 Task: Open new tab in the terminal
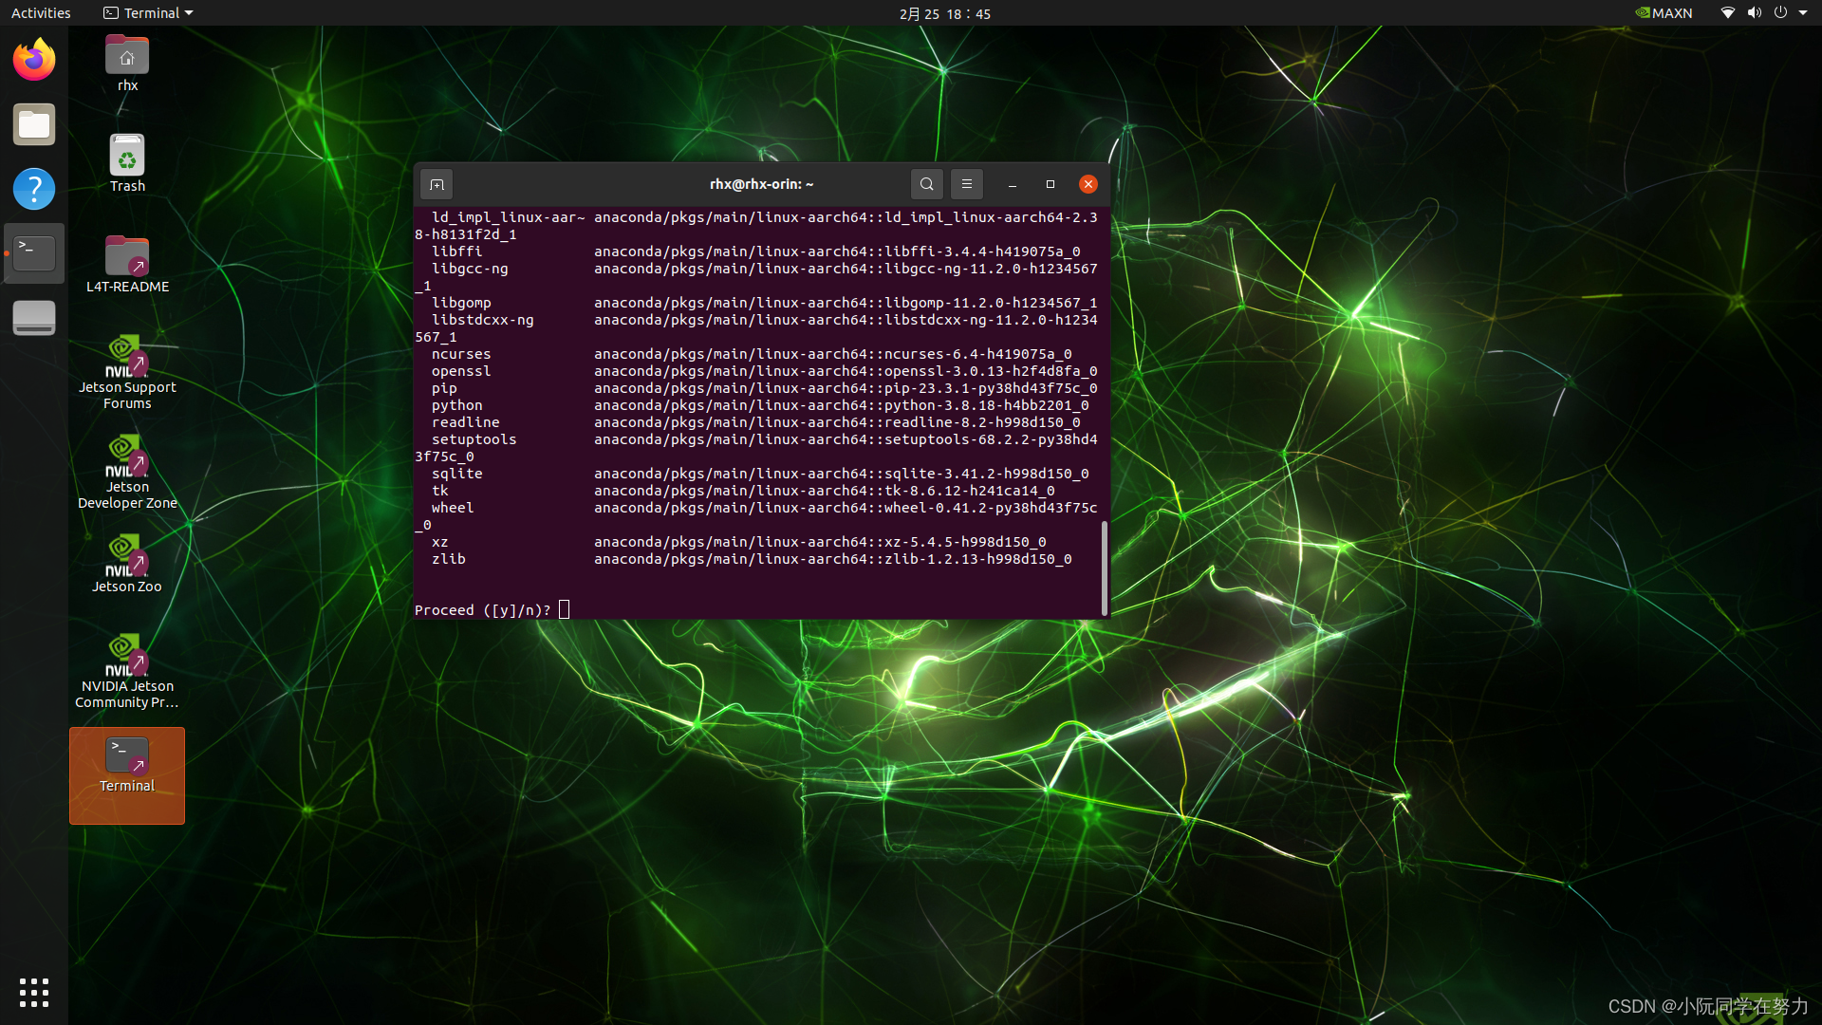coord(437,184)
